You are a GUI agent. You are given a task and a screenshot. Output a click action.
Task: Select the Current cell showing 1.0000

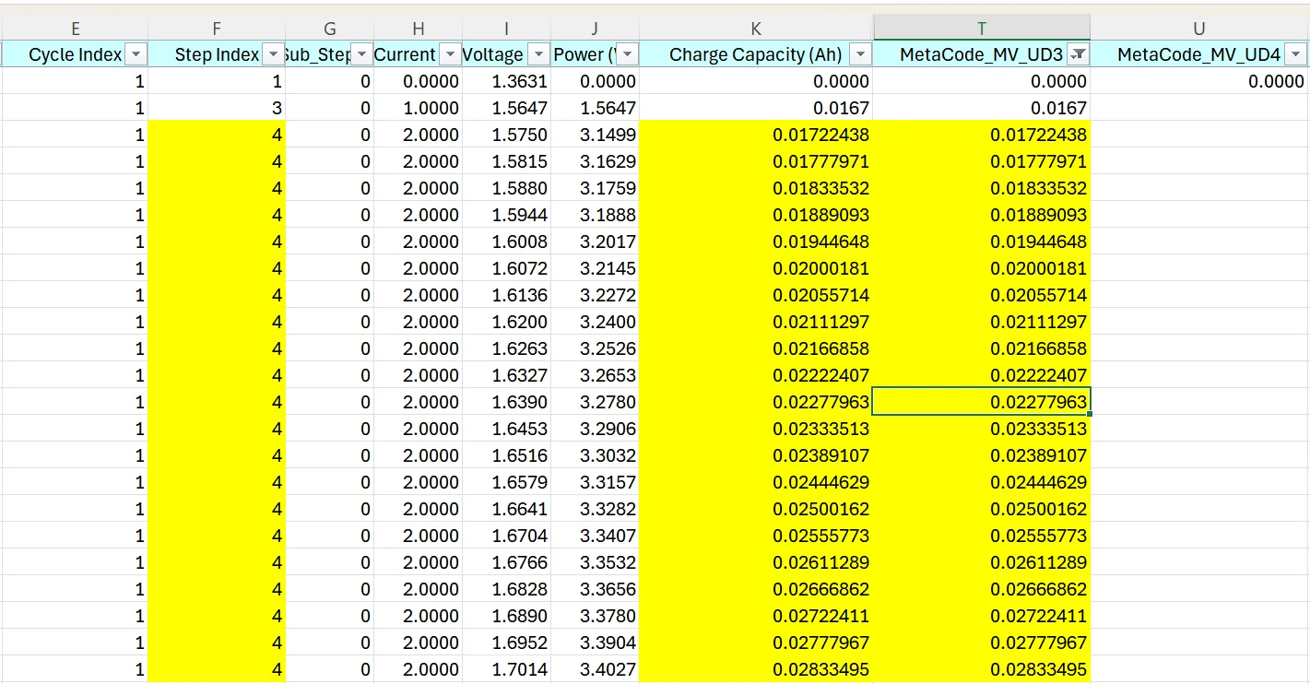[x=418, y=108]
